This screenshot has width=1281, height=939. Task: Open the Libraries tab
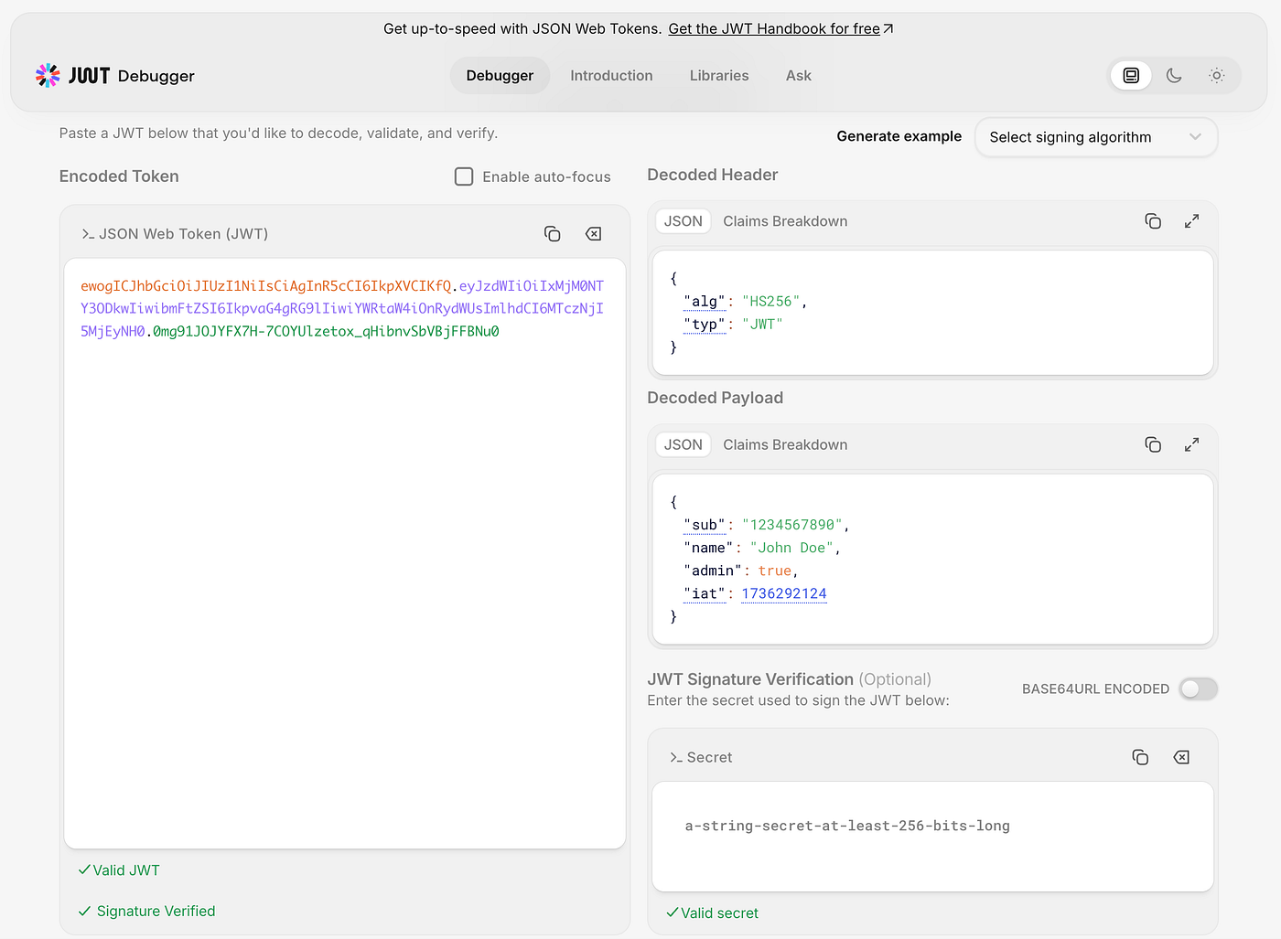coord(719,76)
